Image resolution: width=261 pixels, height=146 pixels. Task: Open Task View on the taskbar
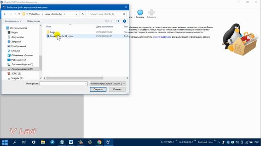click(24, 142)
